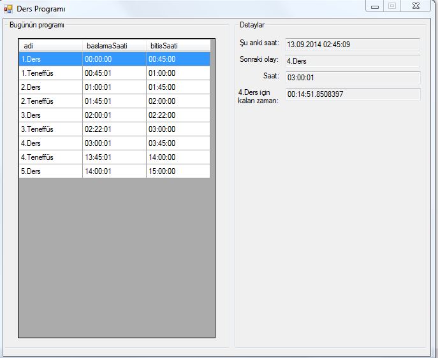The height and width of the screenshot is (358, 438).
Task: Click start time 03:00:01 in table
Action: [114, 143]
